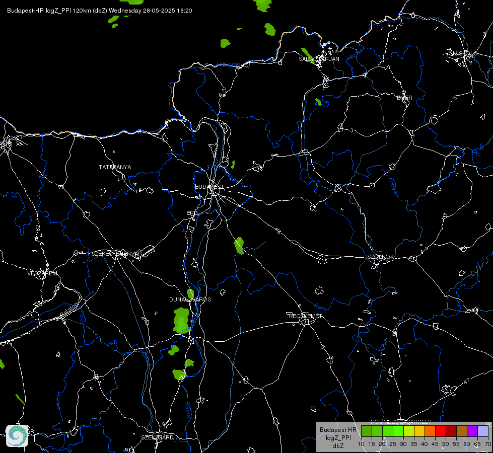The height and width of the screenshot is (453, 493).
Task: Choose the 50–55 dBZ dark red swatch
Action: (451, 431)
